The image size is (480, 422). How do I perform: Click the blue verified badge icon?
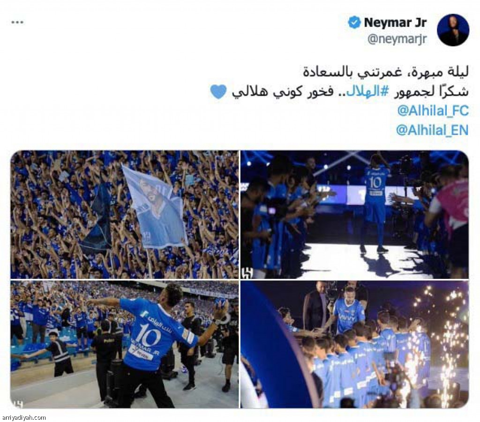354,23
